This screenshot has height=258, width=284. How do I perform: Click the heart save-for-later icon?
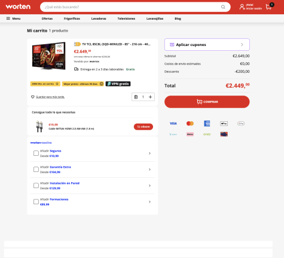[33, 97]
